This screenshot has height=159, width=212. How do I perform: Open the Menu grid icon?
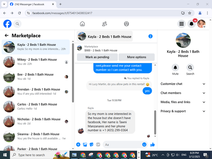[x=181, y=24]
